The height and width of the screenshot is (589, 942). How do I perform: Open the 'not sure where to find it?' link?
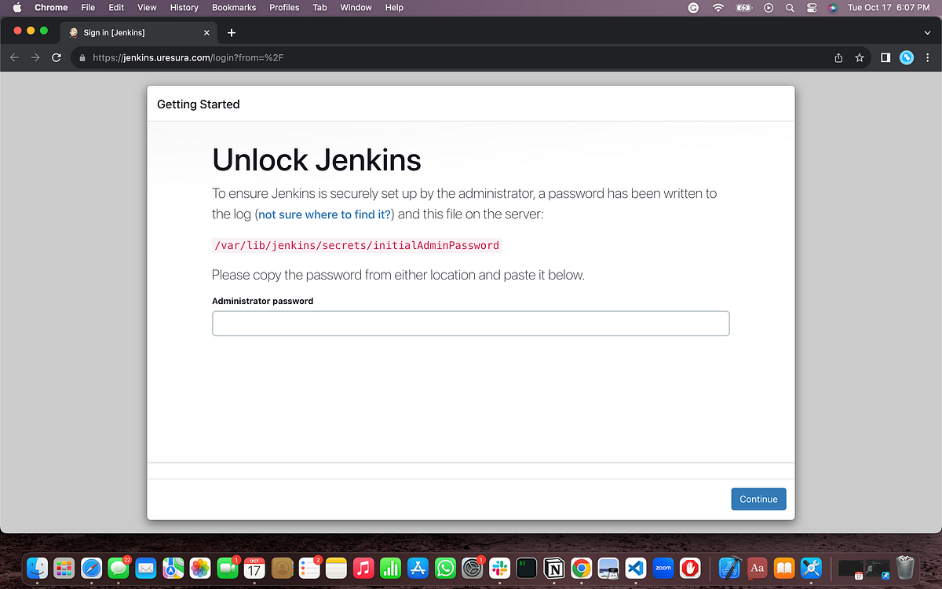pyautogui.click(x=324, y=214)
